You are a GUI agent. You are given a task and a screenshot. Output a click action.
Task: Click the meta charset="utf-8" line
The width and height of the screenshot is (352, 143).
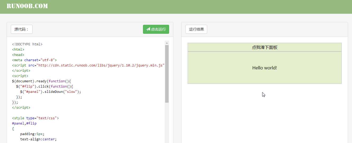tap(34, 60)
